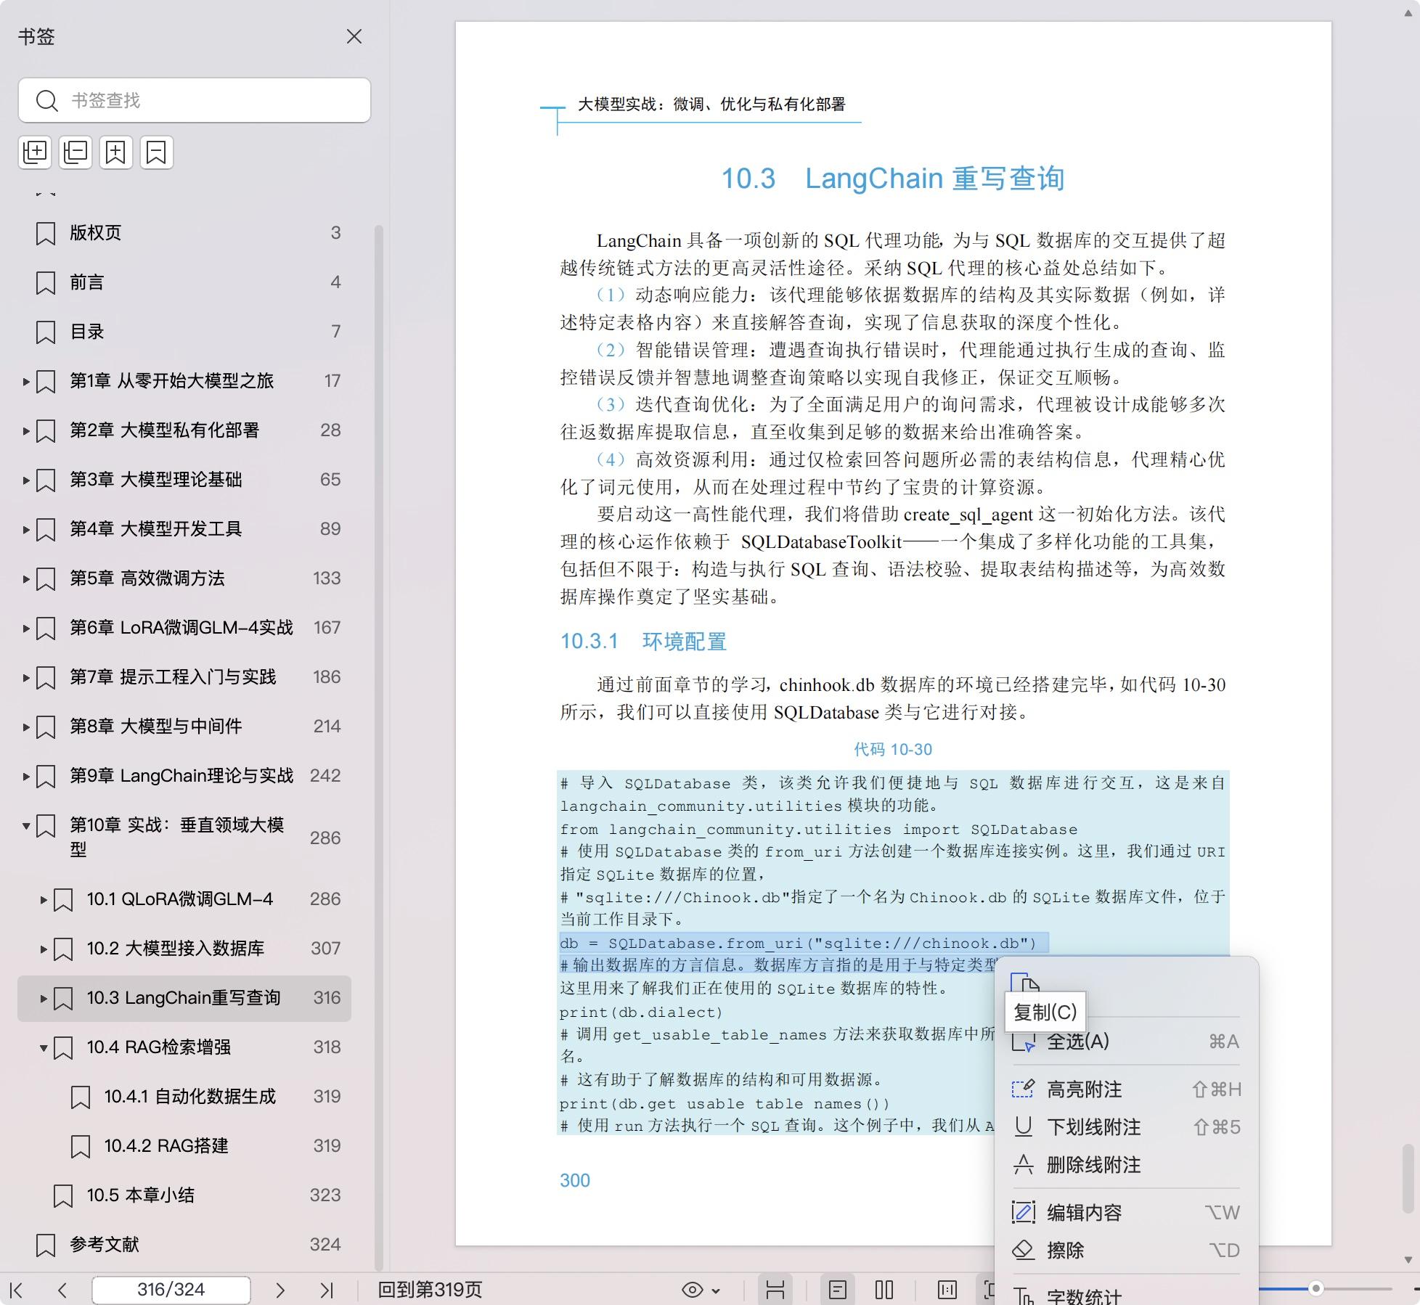
Task: Adjust the zoom slider handle
Action: 1315,1289
